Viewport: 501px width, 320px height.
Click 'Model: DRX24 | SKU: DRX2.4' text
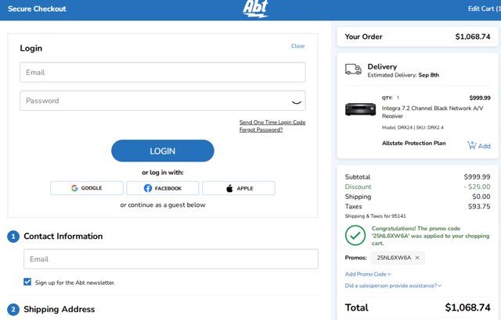pos(413,127)
